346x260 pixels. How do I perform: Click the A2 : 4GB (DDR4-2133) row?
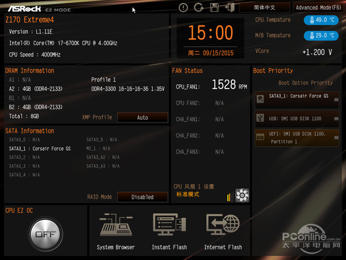(x=36, y=89)
